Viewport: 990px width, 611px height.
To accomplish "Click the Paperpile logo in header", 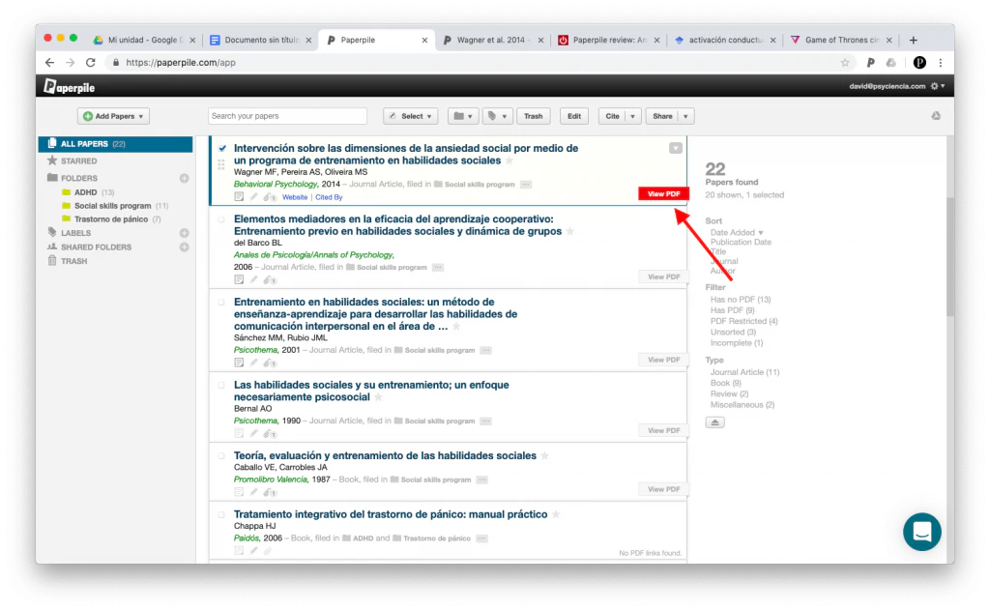I will click(69, 86).
